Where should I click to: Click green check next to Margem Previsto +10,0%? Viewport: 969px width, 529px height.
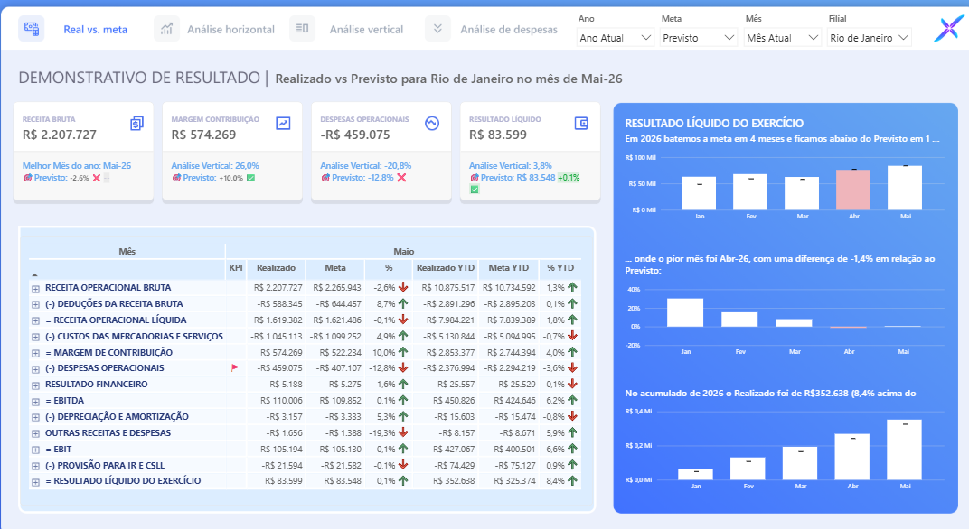point(250,178)
